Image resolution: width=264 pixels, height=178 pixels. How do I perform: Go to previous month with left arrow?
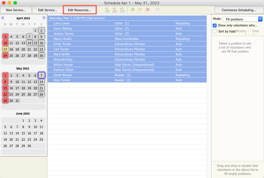tap(2, 18)
